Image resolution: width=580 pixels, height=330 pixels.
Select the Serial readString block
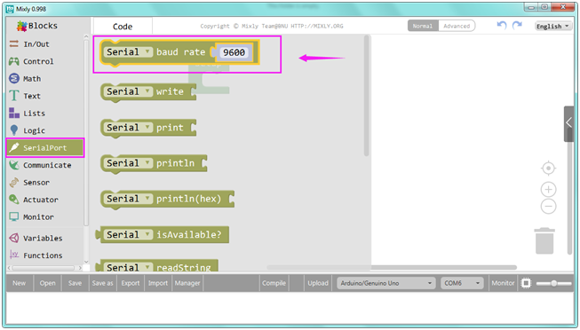157,266
